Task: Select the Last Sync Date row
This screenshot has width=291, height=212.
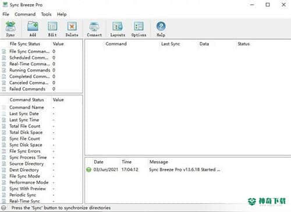Action: click(24, 114)
